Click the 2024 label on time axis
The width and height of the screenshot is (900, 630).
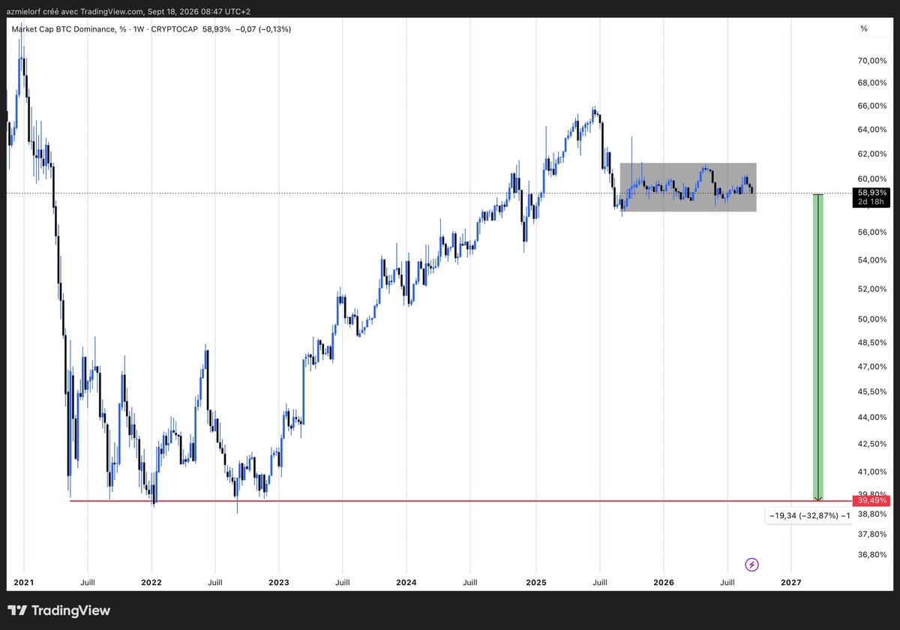(x=406, y=582)
